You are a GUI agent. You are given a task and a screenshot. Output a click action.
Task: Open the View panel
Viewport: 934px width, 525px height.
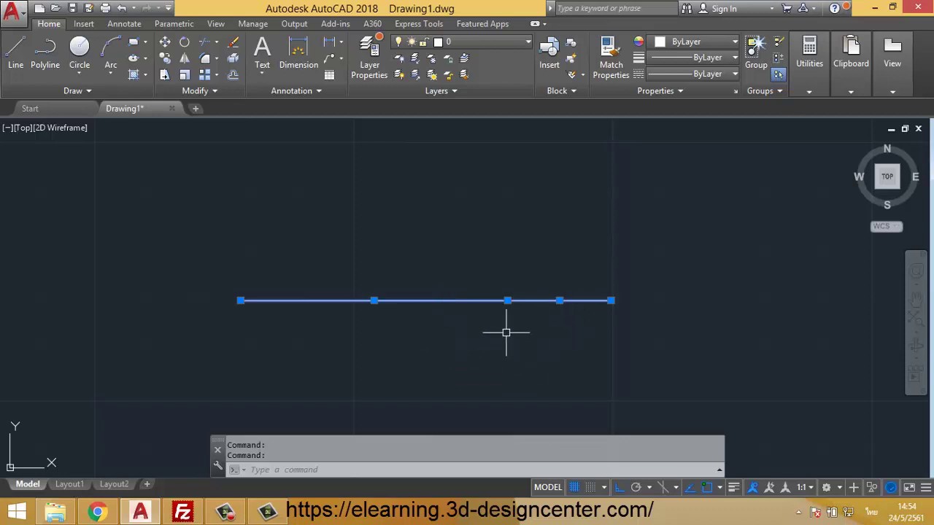pos(892,64)
